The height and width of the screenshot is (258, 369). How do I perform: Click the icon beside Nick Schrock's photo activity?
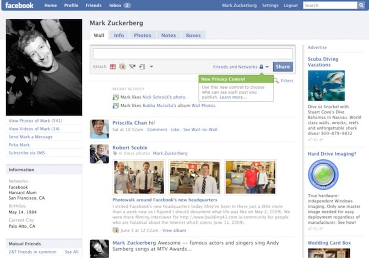coord(116,98)
